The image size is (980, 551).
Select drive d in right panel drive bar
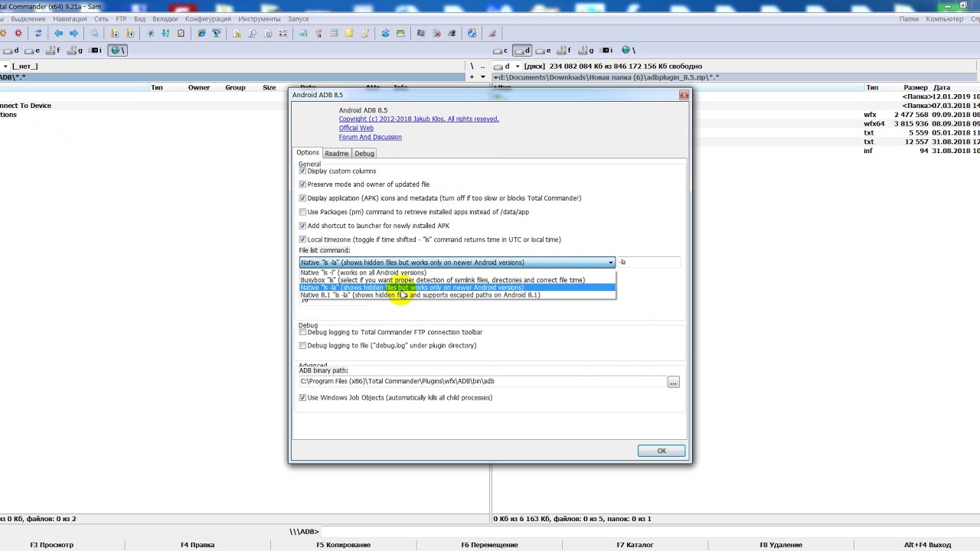point(522,51)
